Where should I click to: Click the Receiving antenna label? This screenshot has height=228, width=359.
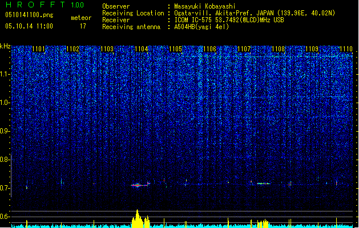[131, 27]
